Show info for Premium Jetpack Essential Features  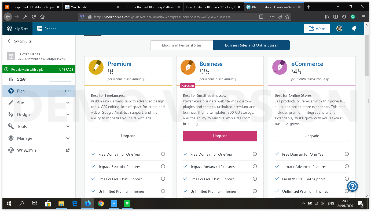163,166
